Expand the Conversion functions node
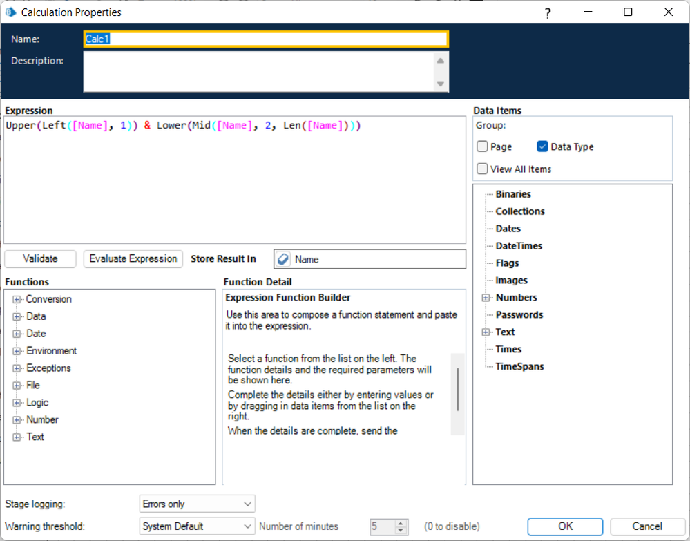Viewport: 690px width, 541px height. pos(17,299)
